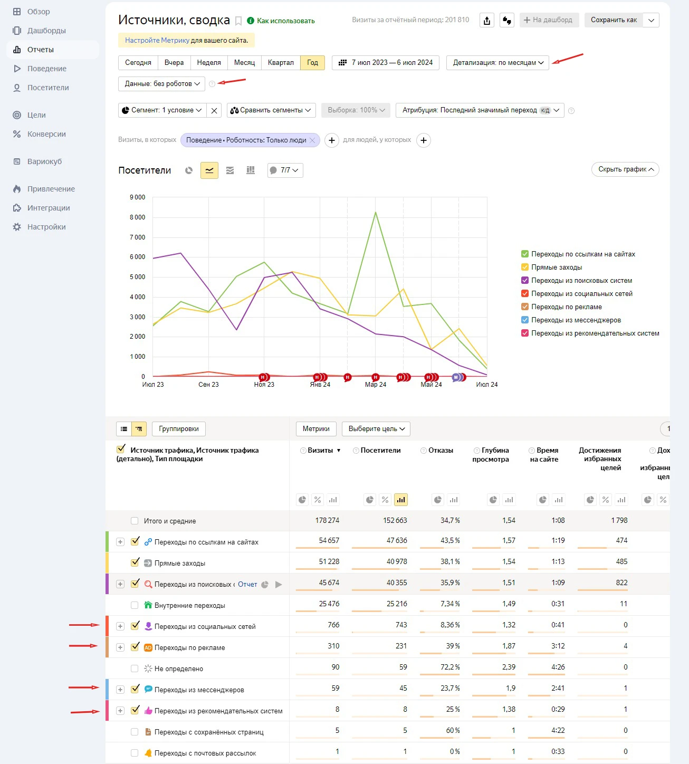The image size is (689, 764).
Task: Add a people condition with plus button
Action: (424, 140)
